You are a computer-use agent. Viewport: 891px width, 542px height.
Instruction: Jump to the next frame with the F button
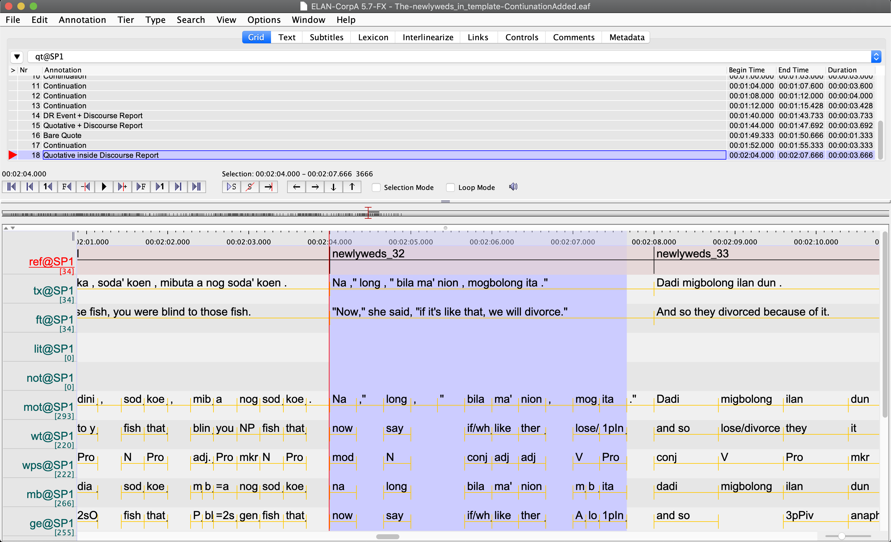click(x=141, y=187)
